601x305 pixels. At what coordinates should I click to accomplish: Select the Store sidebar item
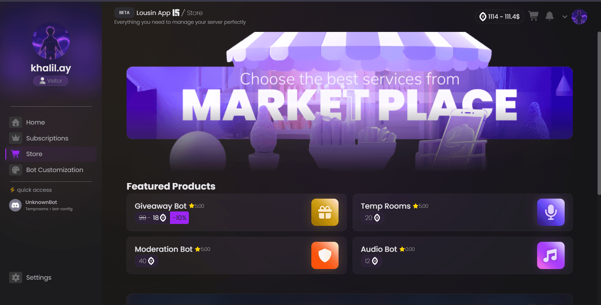click(51, 154)
